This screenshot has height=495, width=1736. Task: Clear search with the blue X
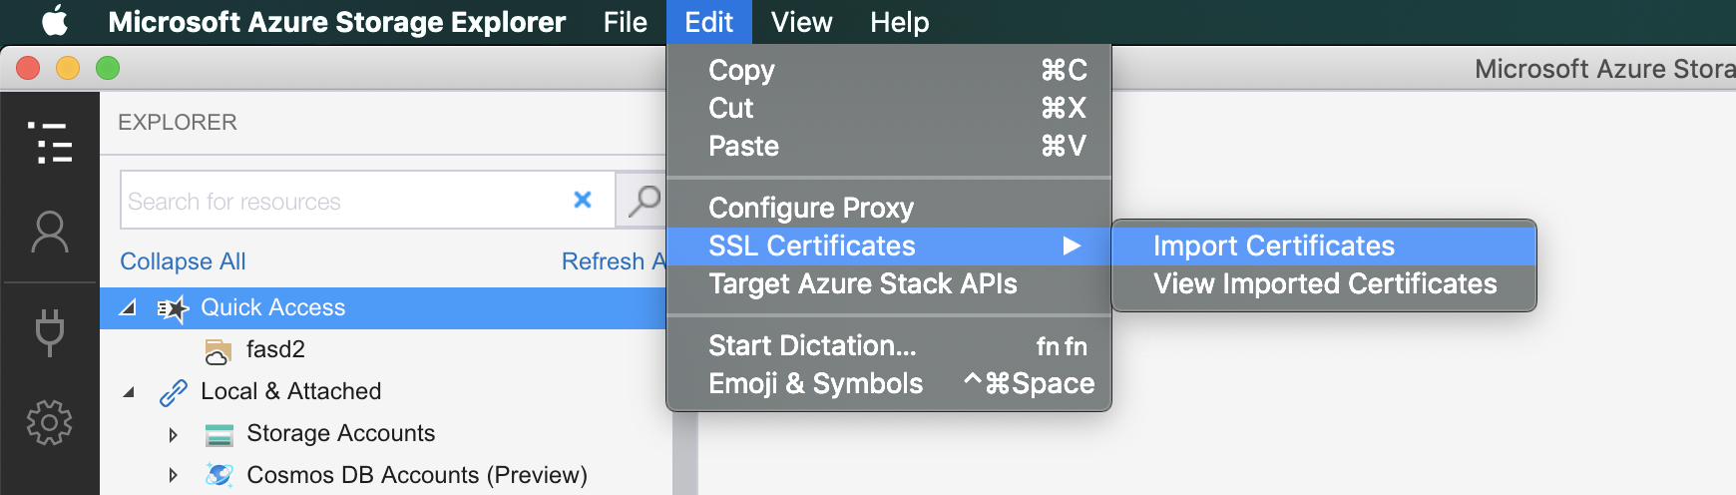click(583, 200)
